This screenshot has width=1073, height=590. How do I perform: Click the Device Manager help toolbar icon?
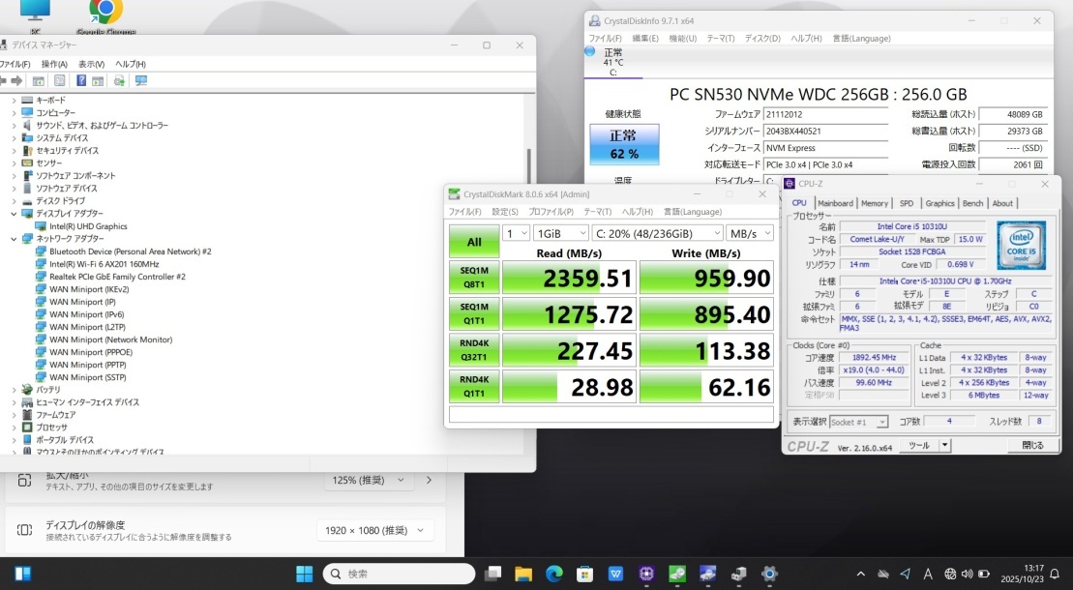tap(81, 81)
